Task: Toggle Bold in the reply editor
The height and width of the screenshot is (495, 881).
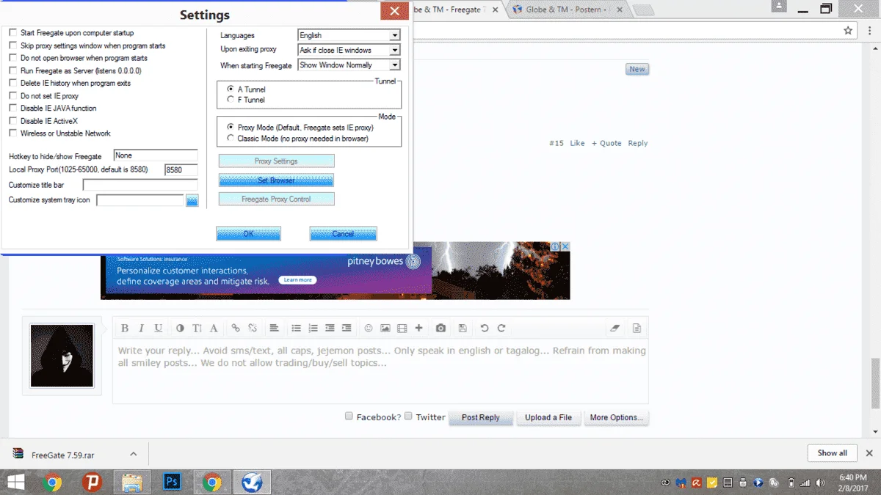Action: [125, 328]
